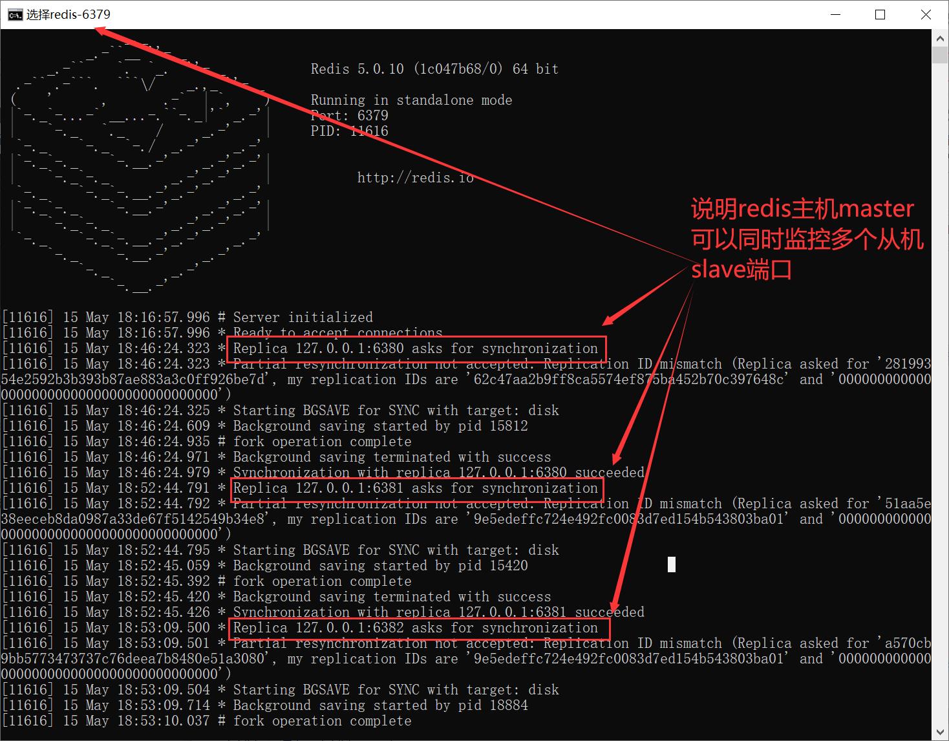Close the redis-6379 console window
949x741 pixels.
point(926,14)
